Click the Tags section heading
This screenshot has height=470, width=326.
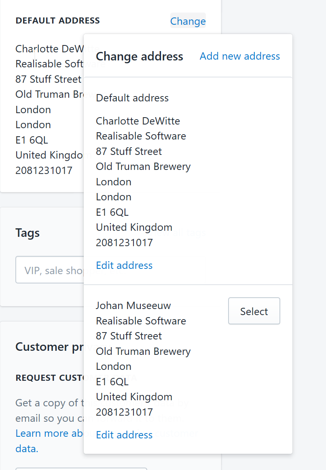point(28,233)
